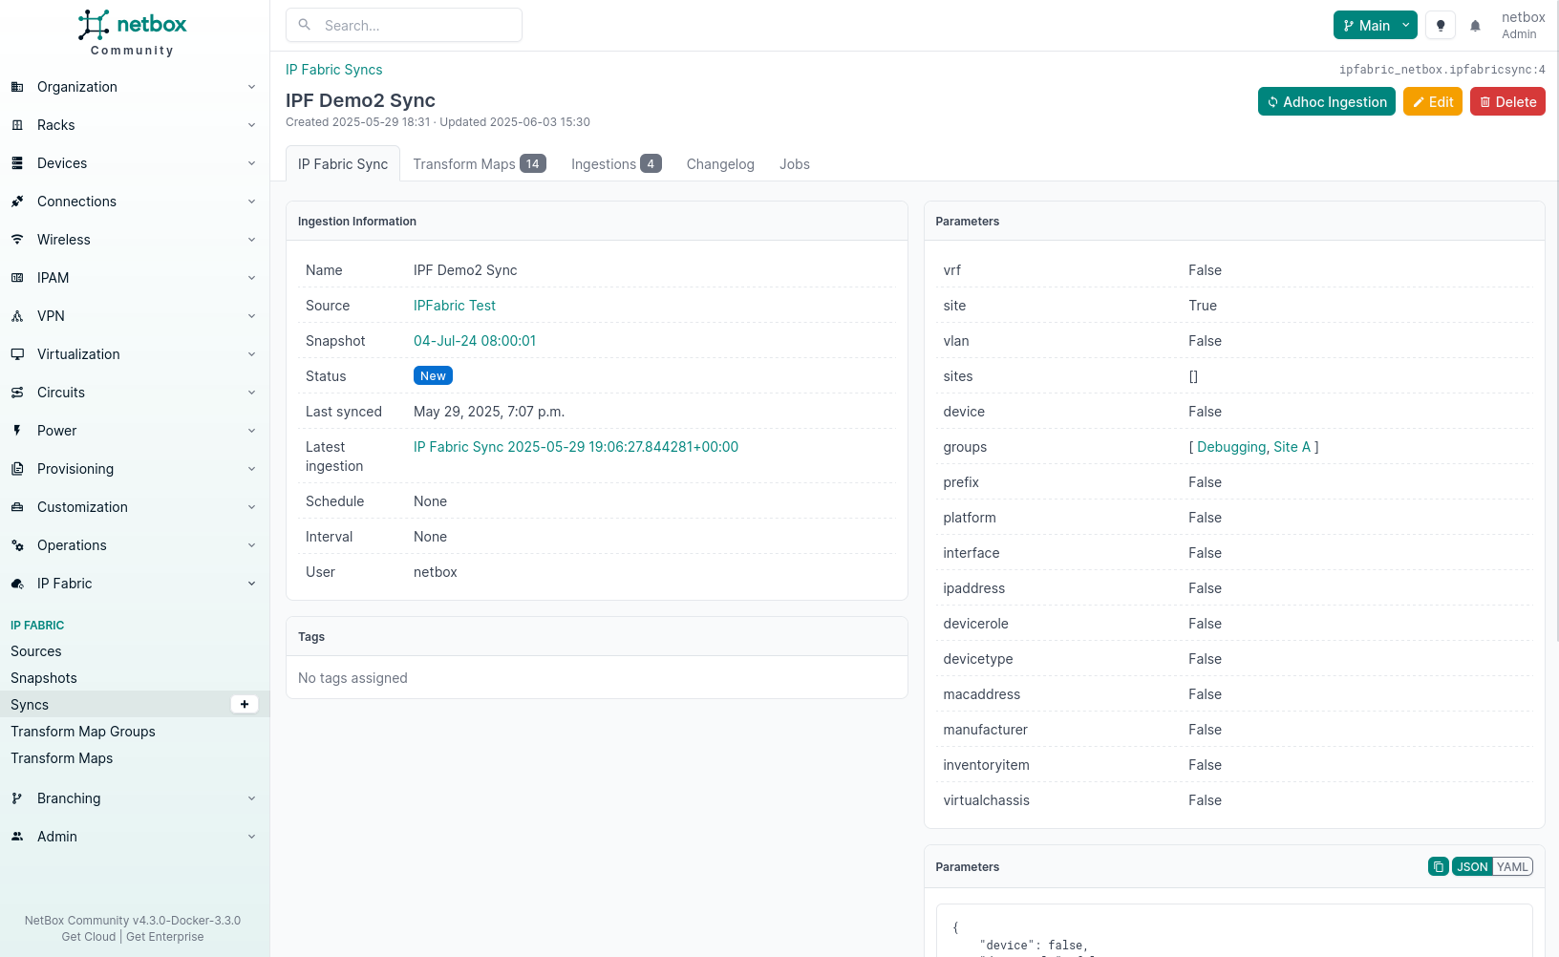Focus the Search input field
This screenshot has height=957, width=1559.
pyautogui.click(x=417, y=26)
